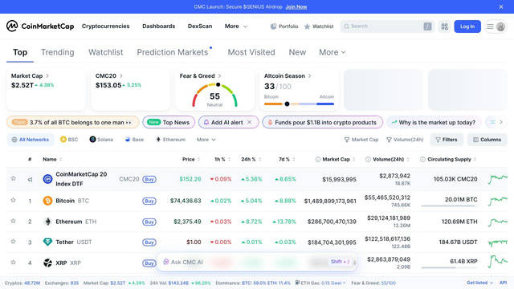Open the Cryptocurrencies menu
This screenshot has height=289, width=514.
click(105, 26)
